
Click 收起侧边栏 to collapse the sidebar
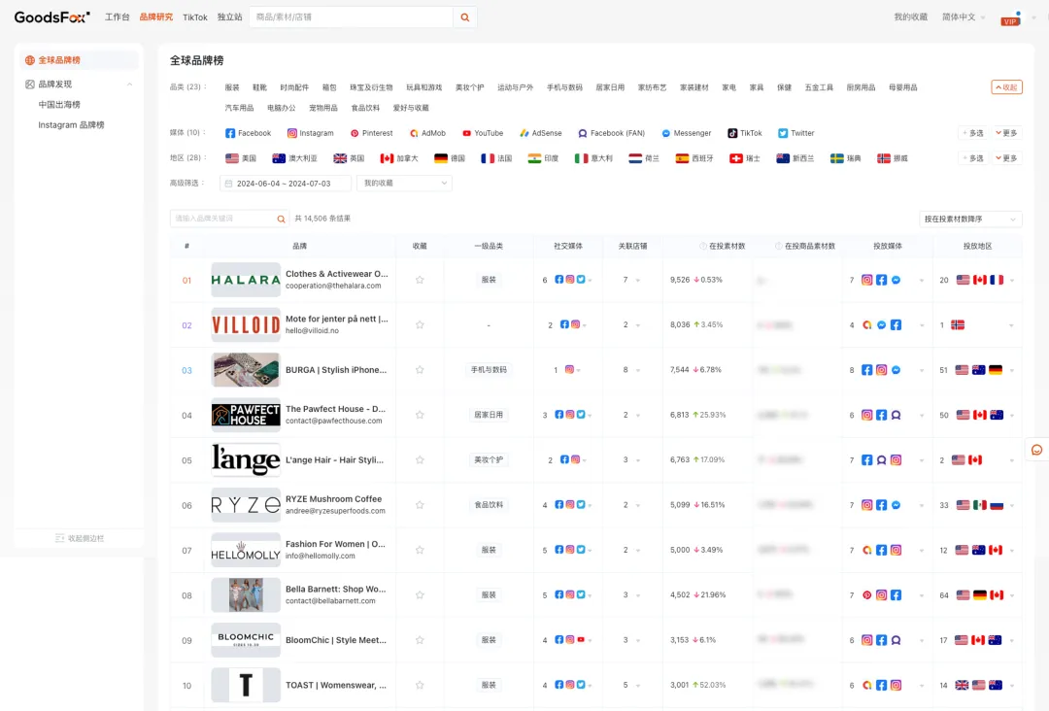click(x=79, y=538)
